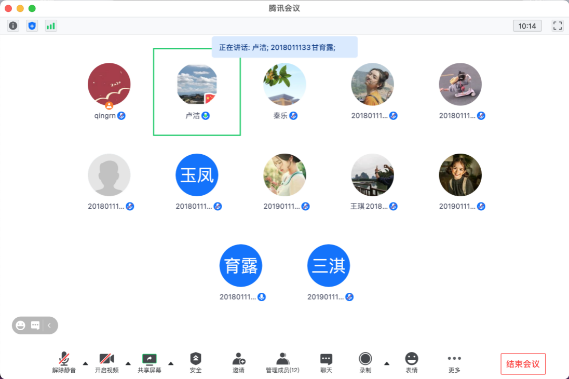This screenshot has width=569, height=379.
Task: Click the red 结束会议 button
Action: click(x=523, y=364)
